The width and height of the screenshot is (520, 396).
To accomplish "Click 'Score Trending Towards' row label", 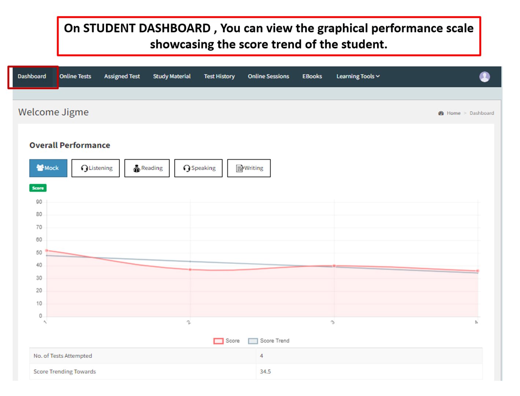I will (x=65, y=372).
